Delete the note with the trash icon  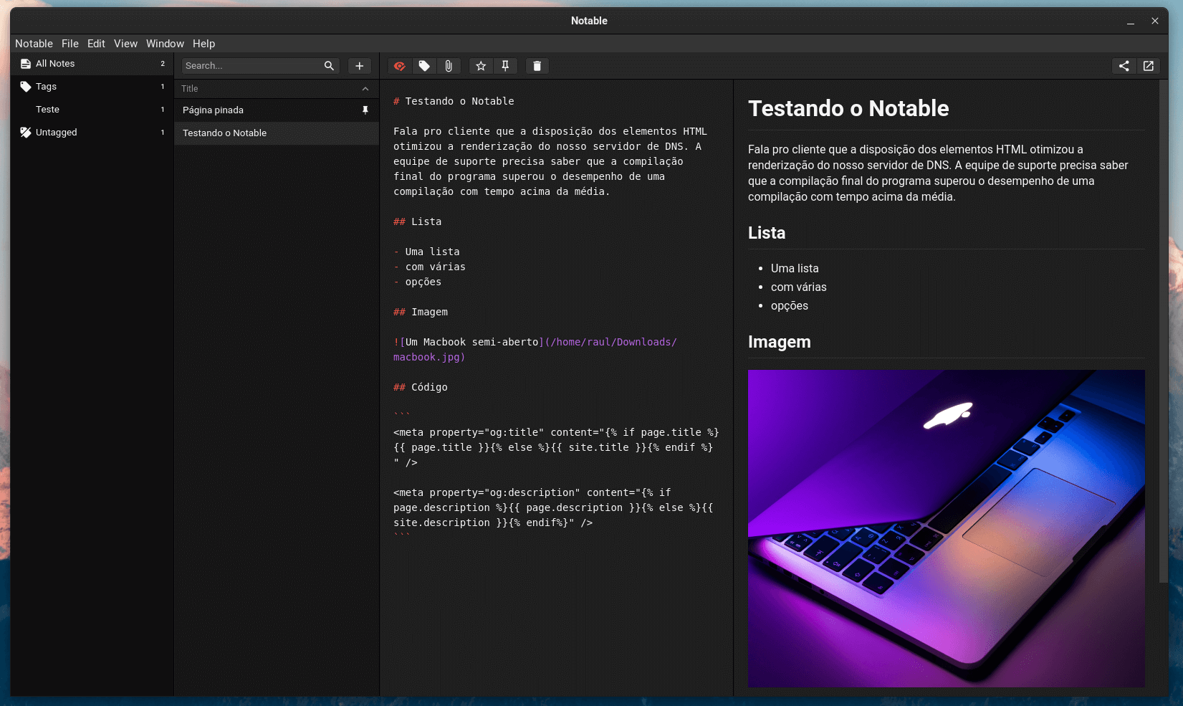[537, 66]
